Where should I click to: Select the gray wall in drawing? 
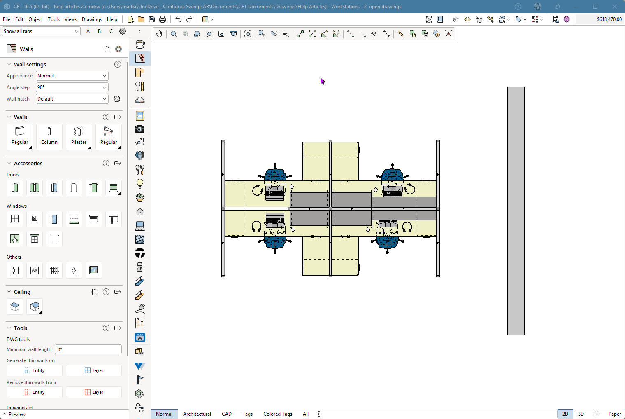click(x=516, y=211)
